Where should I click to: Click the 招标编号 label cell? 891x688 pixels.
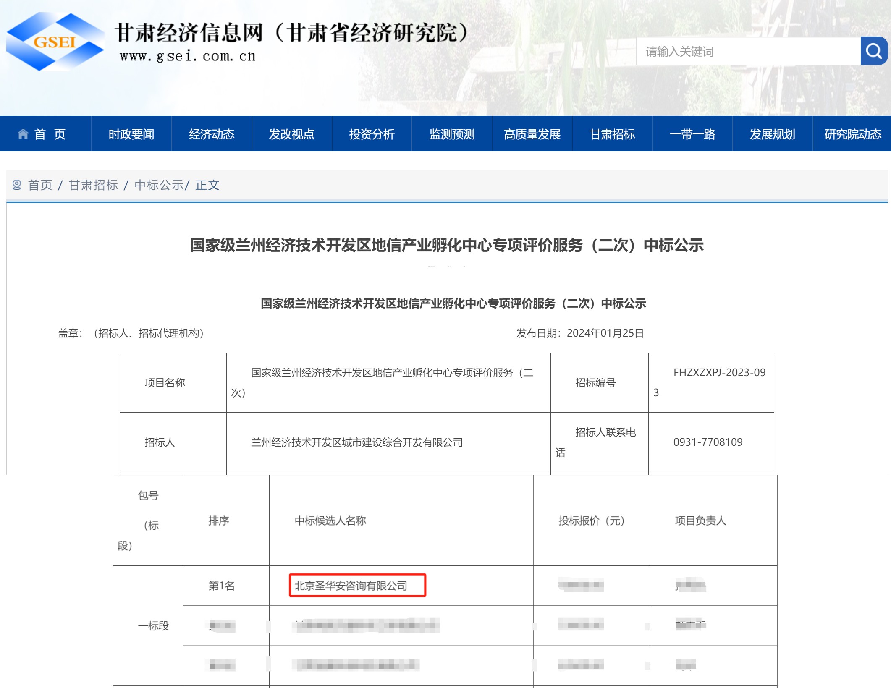tap(600, 383)
